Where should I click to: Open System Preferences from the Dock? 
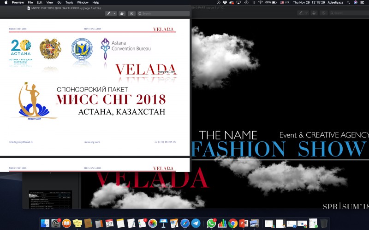coord(56,223)
